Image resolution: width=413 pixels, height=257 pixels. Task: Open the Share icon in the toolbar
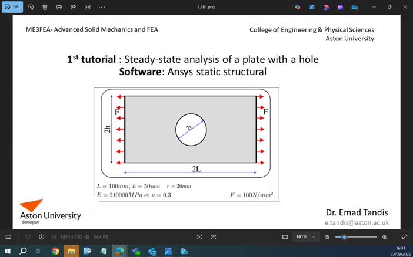coord(73,7)
